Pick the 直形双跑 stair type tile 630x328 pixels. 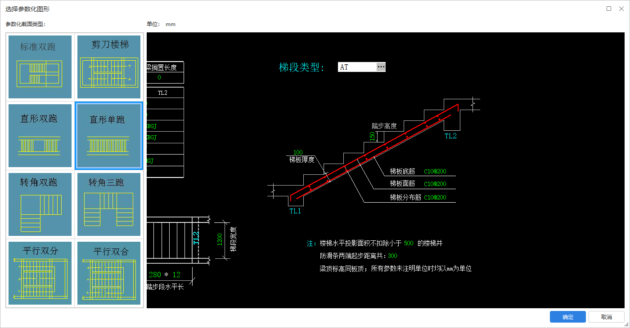(x=40, y=136)
